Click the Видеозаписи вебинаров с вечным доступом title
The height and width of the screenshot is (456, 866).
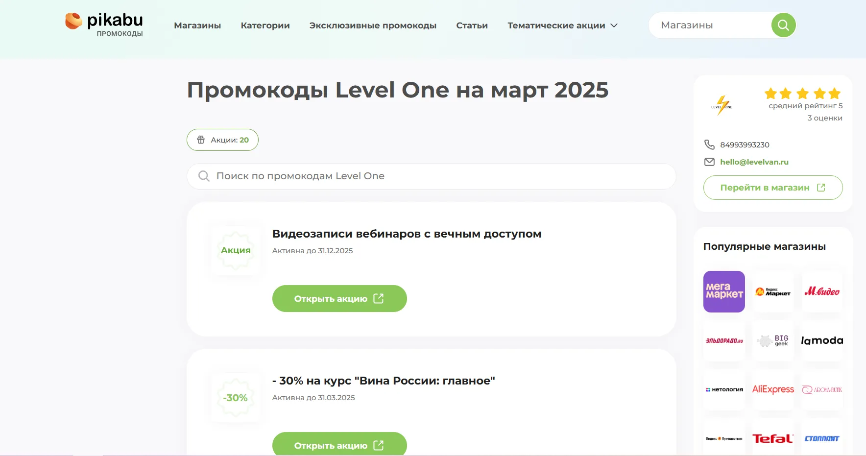407,234
